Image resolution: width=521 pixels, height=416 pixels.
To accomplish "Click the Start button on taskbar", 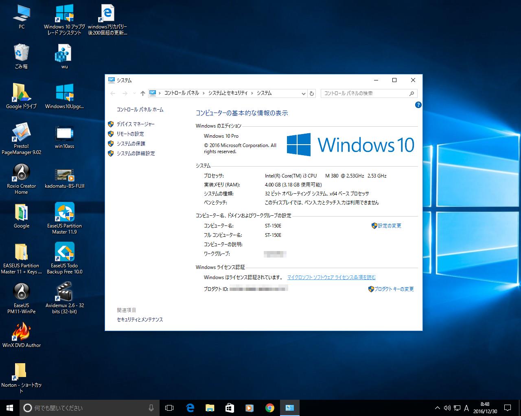I will [10, 407].
